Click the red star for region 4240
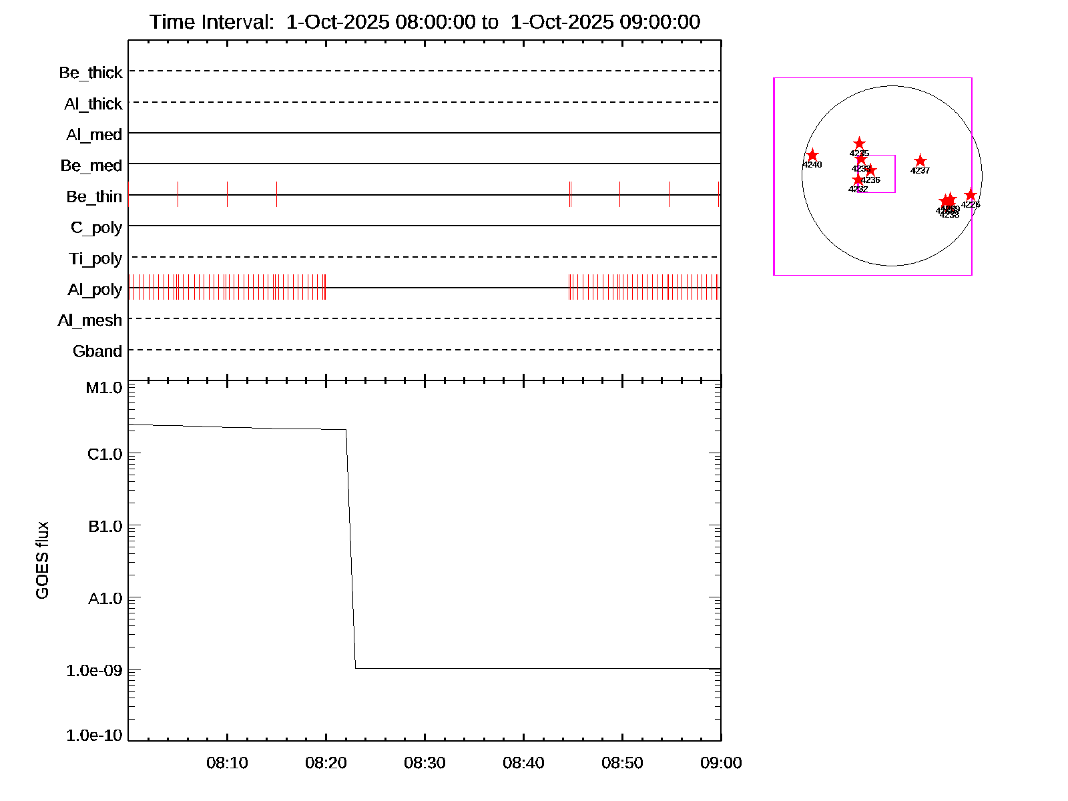Screen dimensions: 1068x801 click(x=812, y=156)
